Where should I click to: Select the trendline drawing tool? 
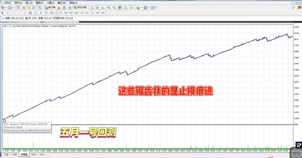tap(25, 13)
